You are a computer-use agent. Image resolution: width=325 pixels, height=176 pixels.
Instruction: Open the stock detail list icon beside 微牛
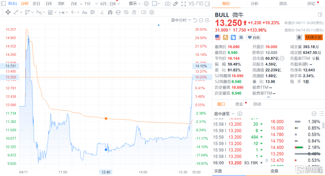tap(320, 15)
